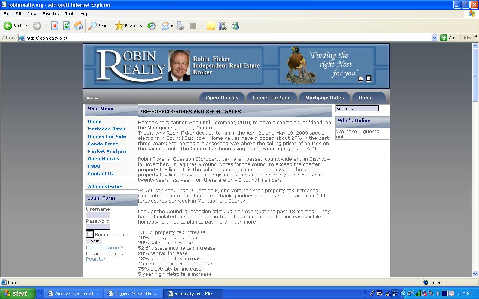Click the Bluetooth icon in the system tray

437,293
